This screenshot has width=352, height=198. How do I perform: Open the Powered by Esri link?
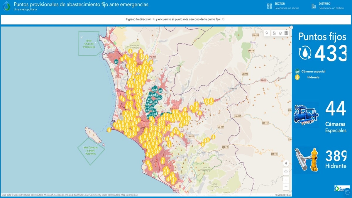click(x=283, y=195)
